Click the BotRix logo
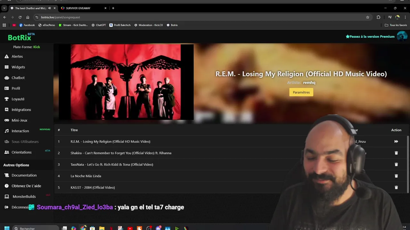 20,37
